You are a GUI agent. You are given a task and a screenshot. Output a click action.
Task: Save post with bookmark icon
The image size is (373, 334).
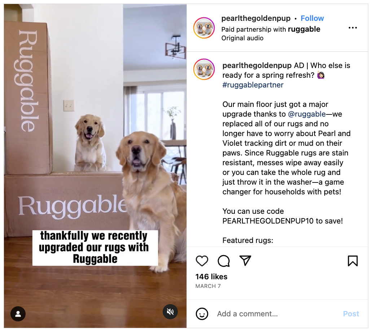[352, 261]
